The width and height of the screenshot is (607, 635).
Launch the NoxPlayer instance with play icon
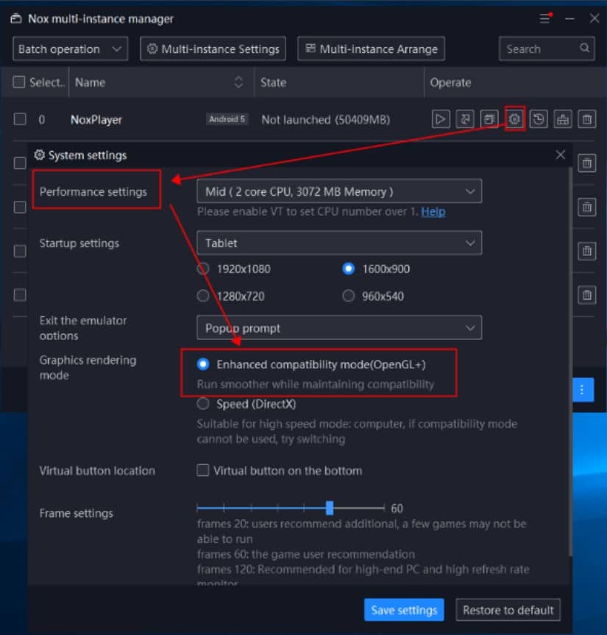441,119
